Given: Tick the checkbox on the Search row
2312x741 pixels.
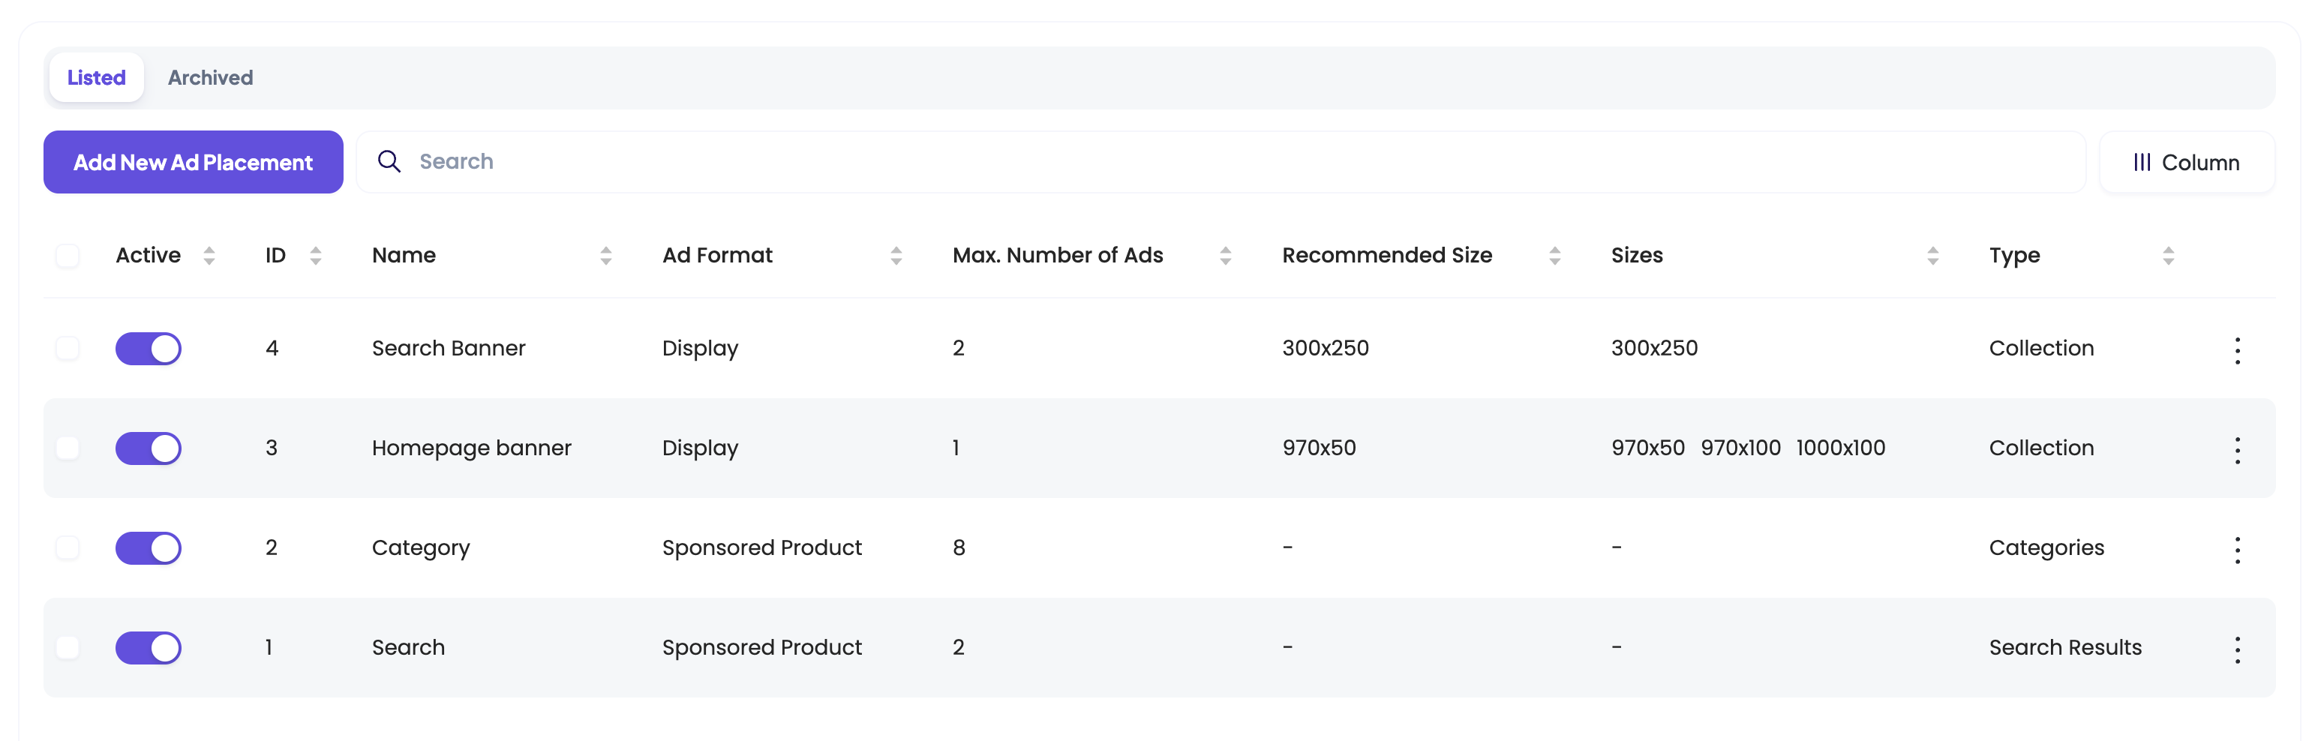Looking at the screenshot, I should tap(68, 646).
